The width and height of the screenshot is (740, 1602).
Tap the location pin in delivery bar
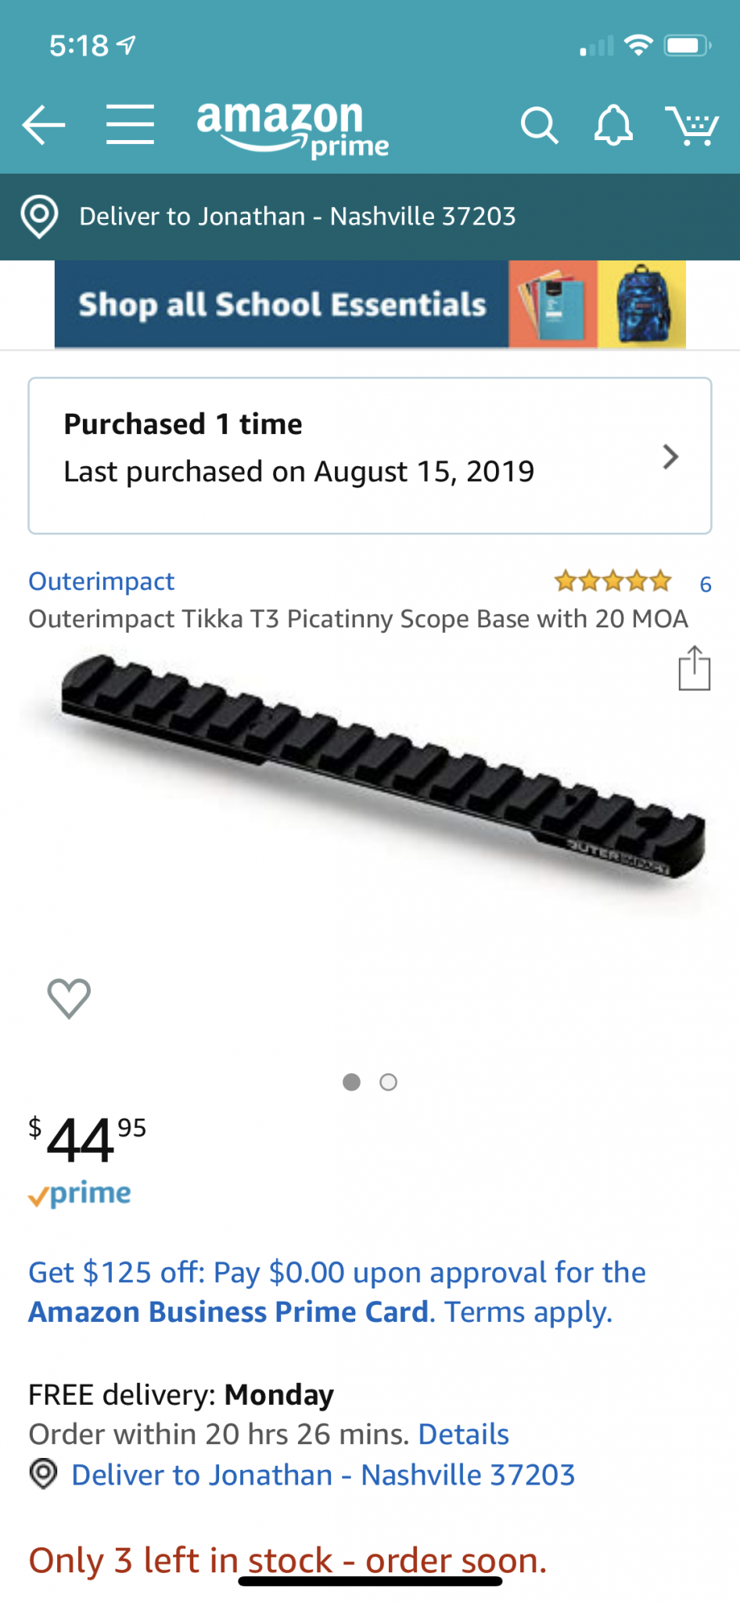(x=40, y=216)
